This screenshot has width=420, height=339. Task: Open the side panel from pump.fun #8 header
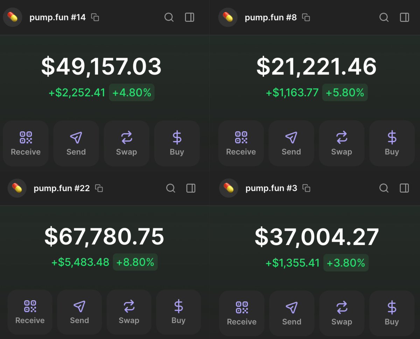click(404, 17)
